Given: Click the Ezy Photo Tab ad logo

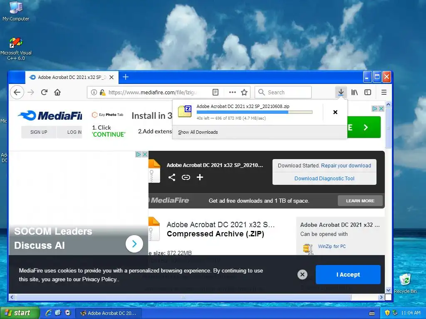Looking at the screenshot, I should (108, 115).
